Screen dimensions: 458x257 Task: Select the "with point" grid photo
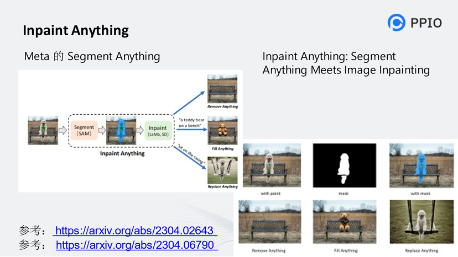pyautogui.click(x=271, y=166)
